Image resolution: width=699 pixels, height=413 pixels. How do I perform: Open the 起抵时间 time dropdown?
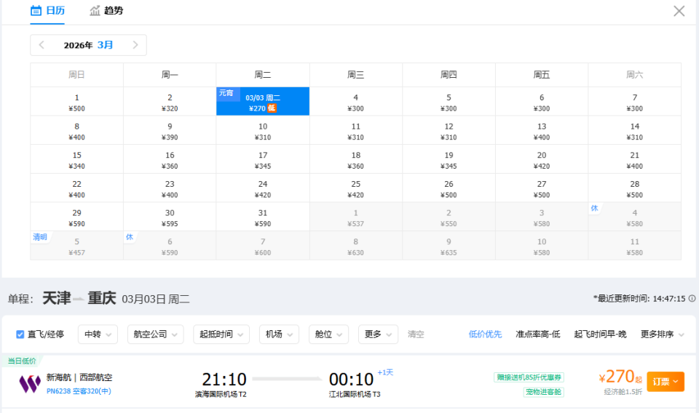(221, 334)
